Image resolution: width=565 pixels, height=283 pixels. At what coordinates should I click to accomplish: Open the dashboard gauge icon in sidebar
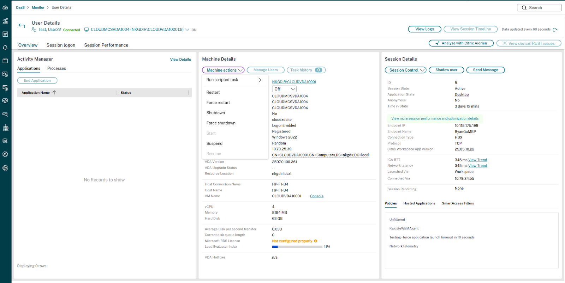point(5,7)
